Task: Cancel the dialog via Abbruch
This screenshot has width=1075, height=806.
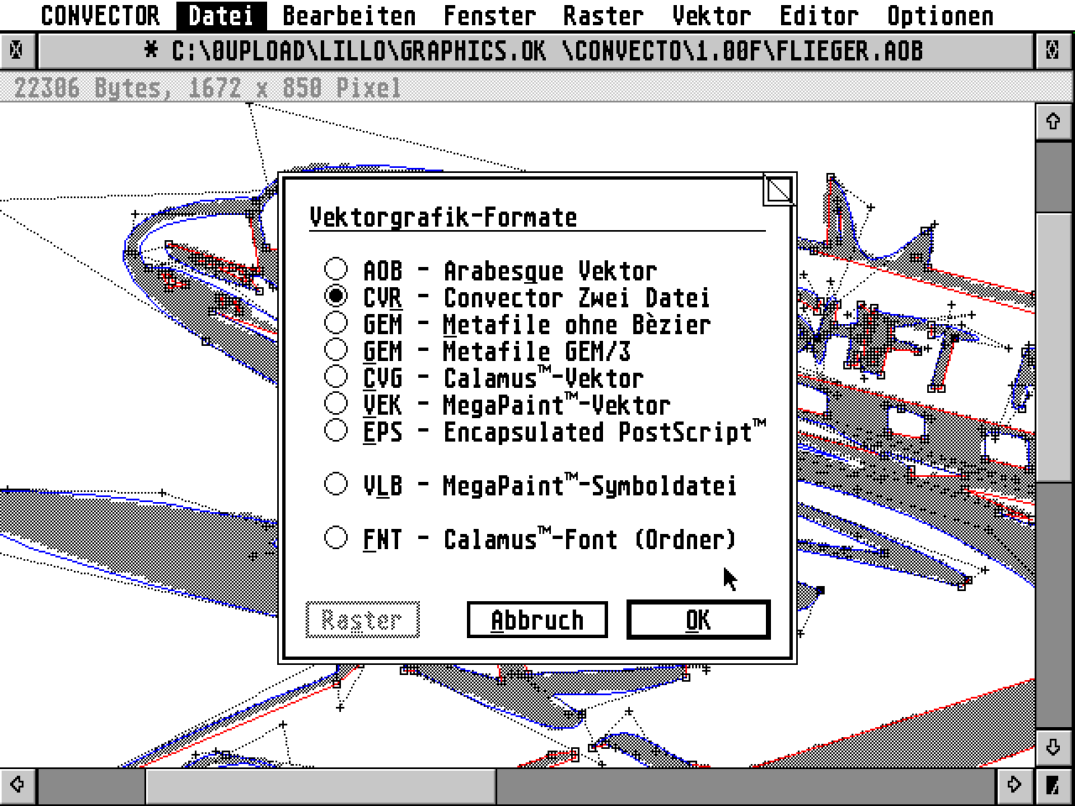Action: point(537,619)
